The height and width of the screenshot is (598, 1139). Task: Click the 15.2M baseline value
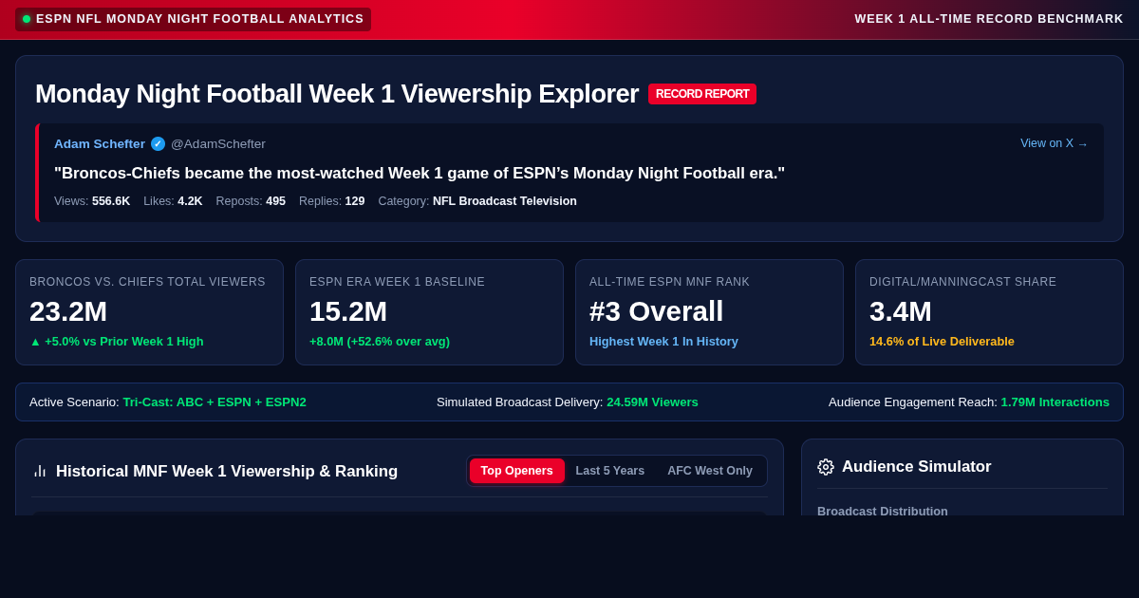(x=348, y=311)
